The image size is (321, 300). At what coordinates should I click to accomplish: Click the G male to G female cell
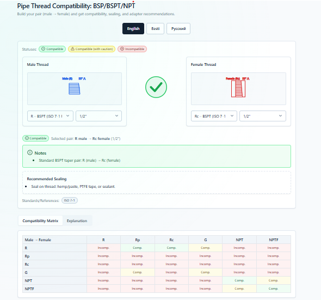point(205,272)
